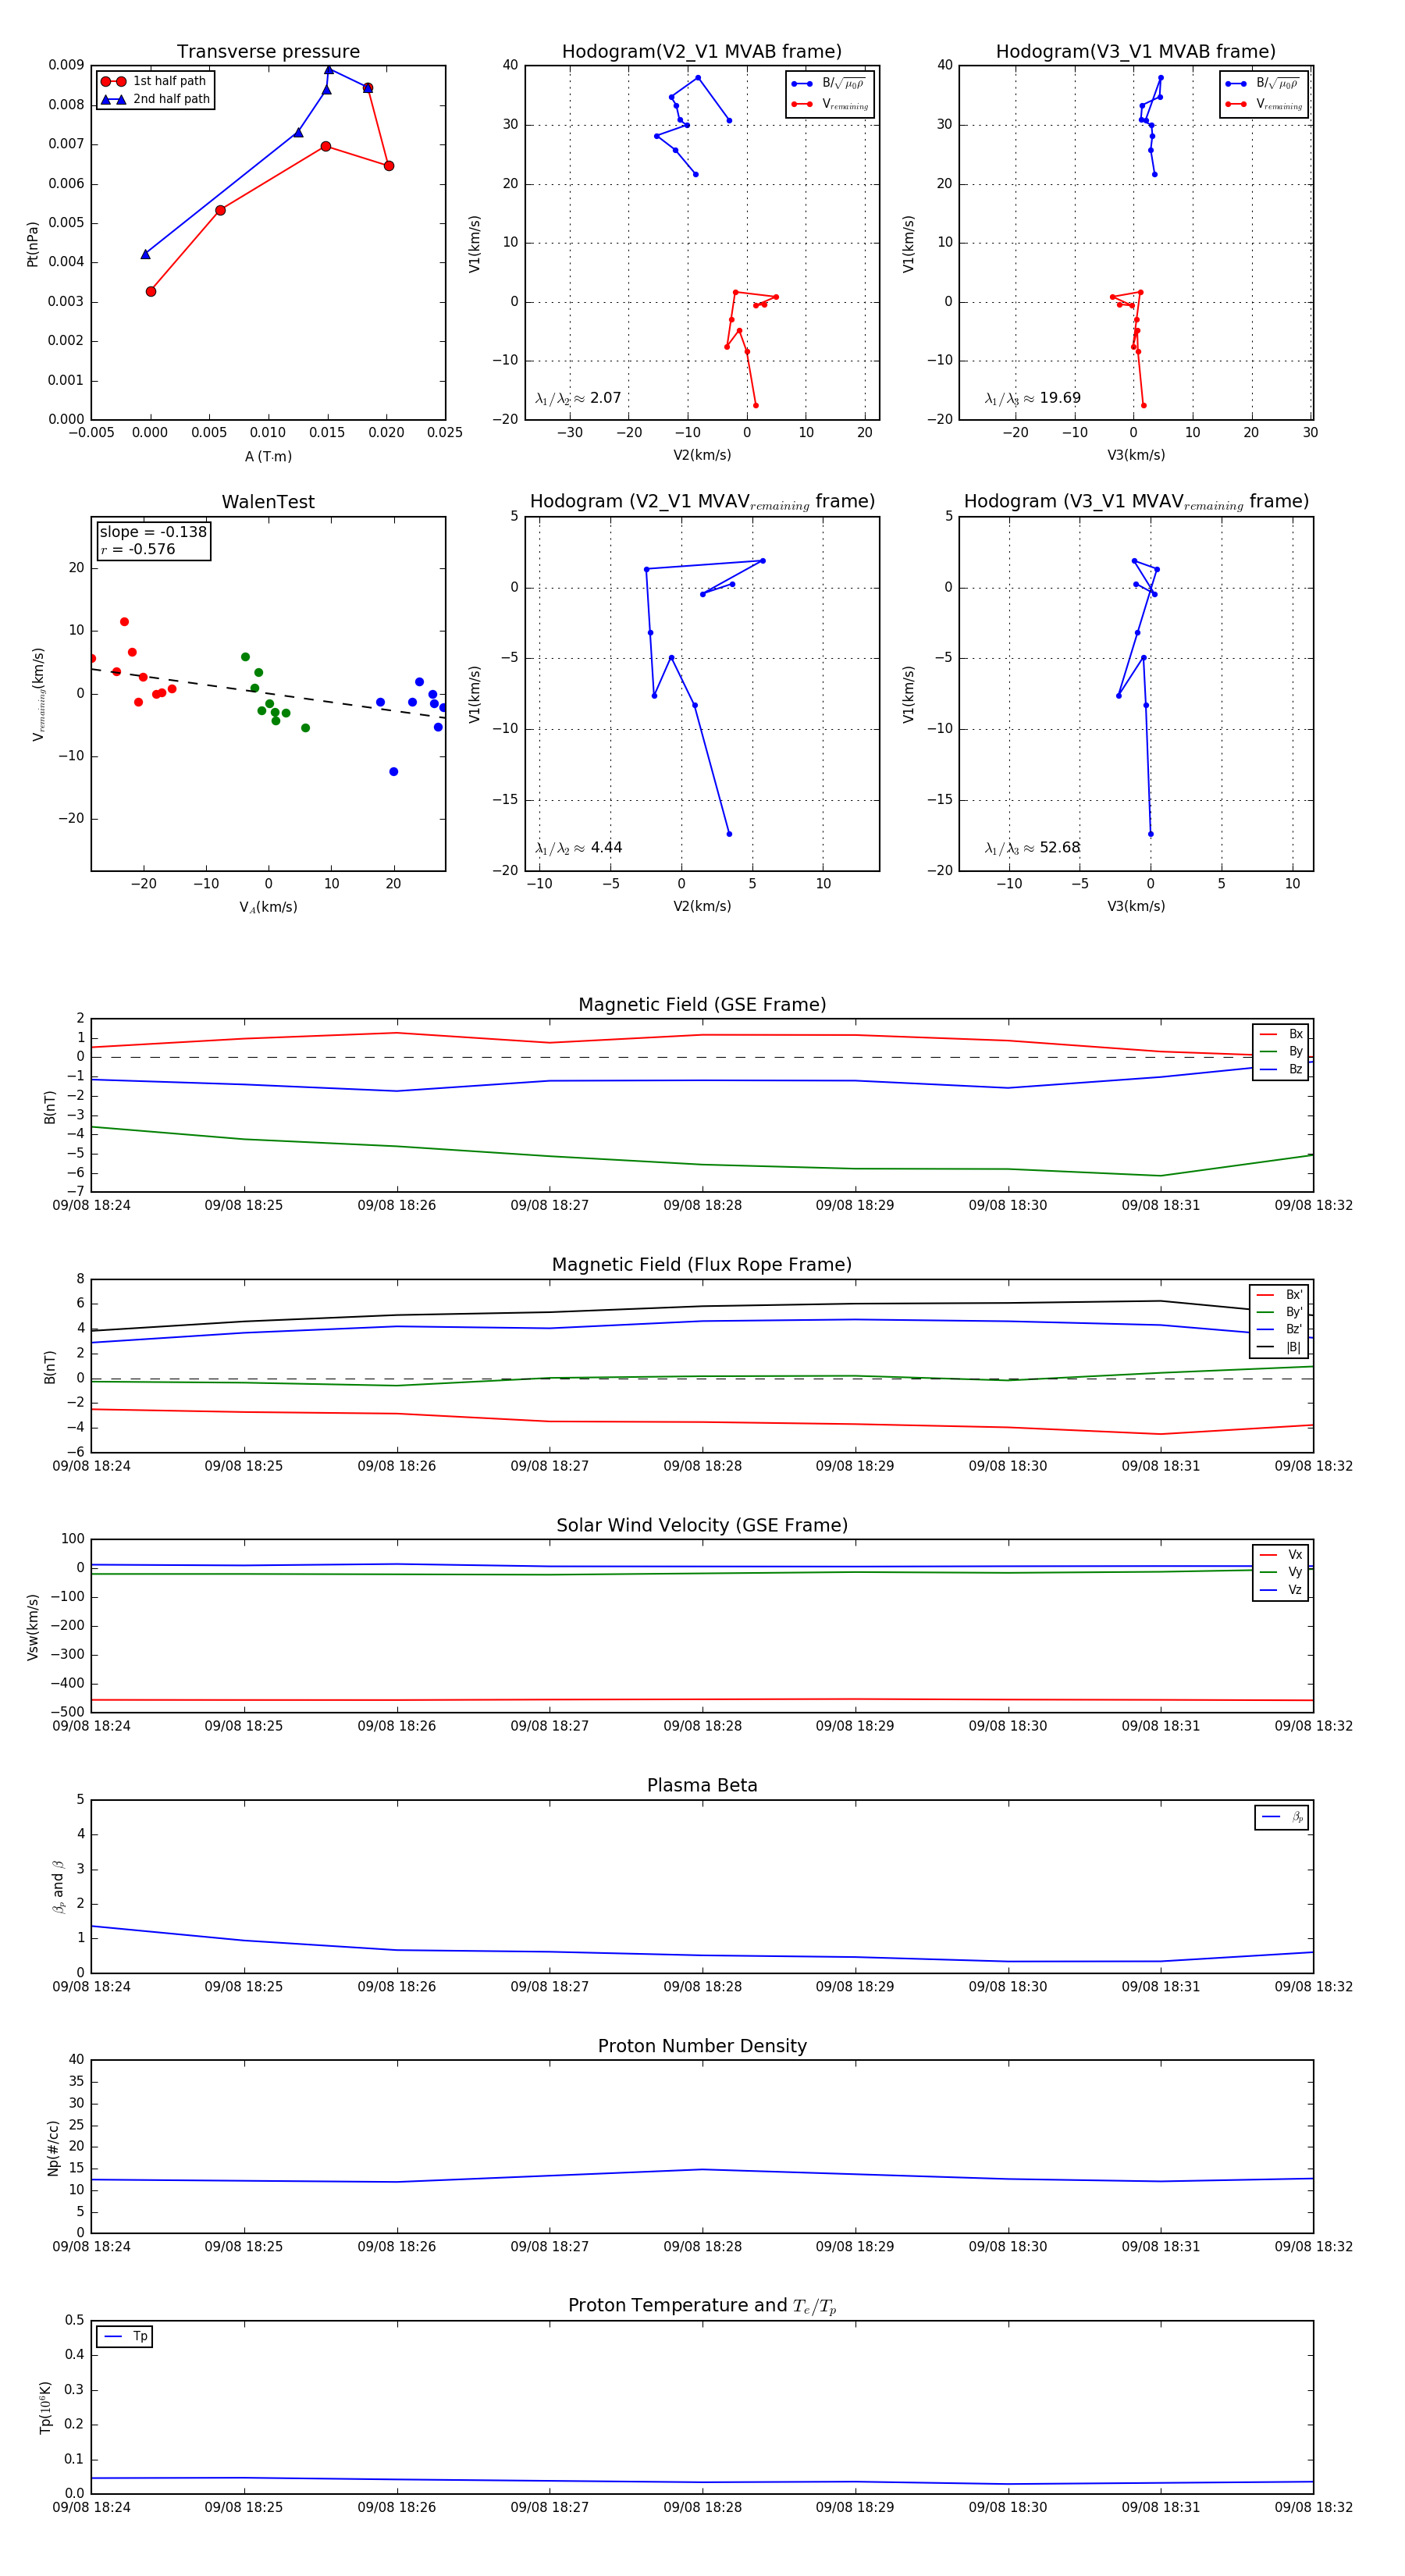Click 'Bx' in the GSE magnetic field legend
The image size is (1405, 2576).
tap(1281, 1034)
